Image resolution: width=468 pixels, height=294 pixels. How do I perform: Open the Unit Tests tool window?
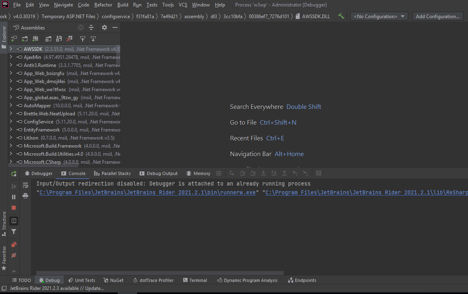pos(82,280)
